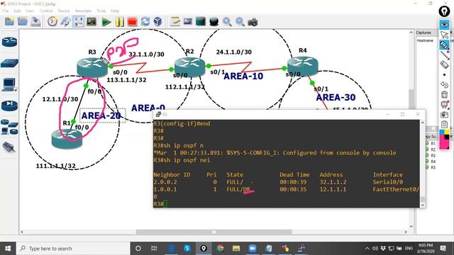Click the VirtualBox cube toolbar icon
The image size is (454, 255).
pos(157,22)
